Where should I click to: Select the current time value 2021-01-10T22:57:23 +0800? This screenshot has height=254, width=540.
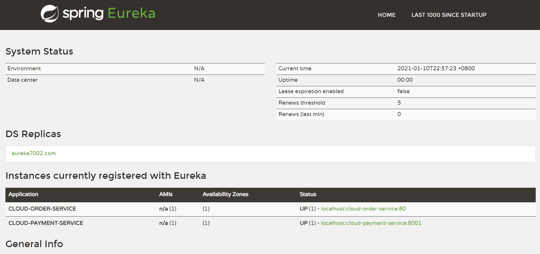click(x=436, y=69)
